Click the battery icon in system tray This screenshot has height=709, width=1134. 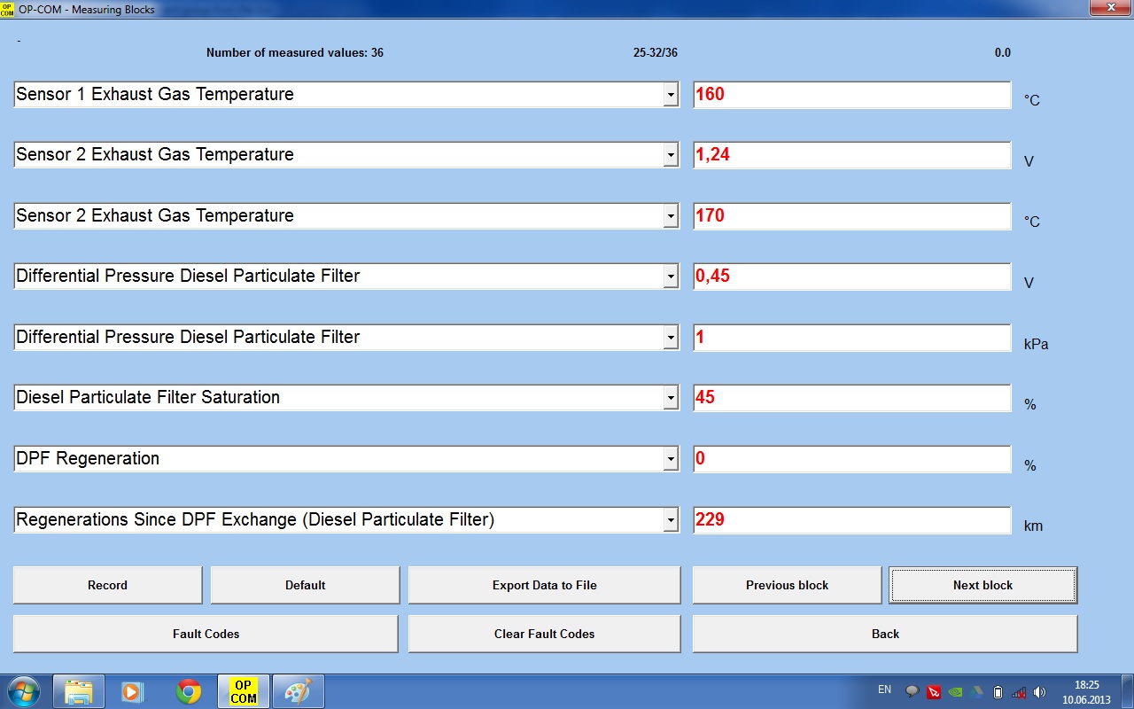click(x=998, y=692)
